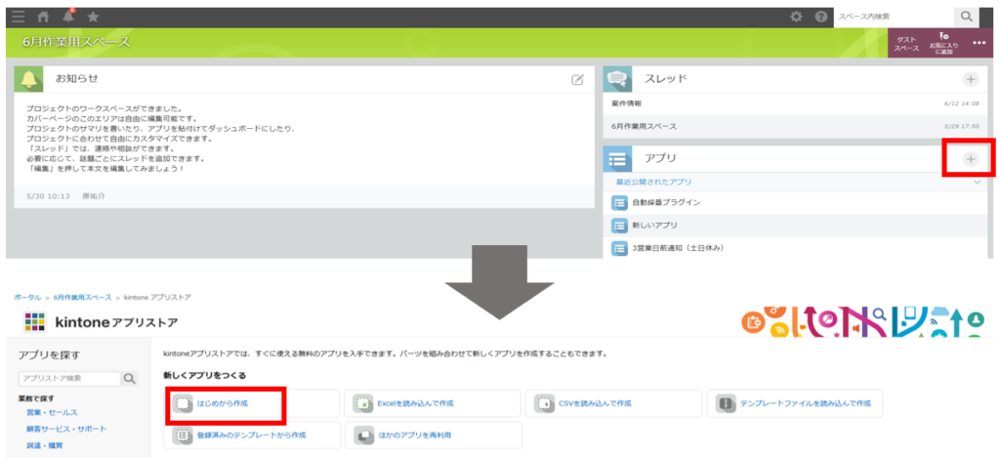Image resolution: width=1000 pixels, height=458 pixels.
Task: Edit the お知らせ announcement with pencil icon
Action: point(577,79)
